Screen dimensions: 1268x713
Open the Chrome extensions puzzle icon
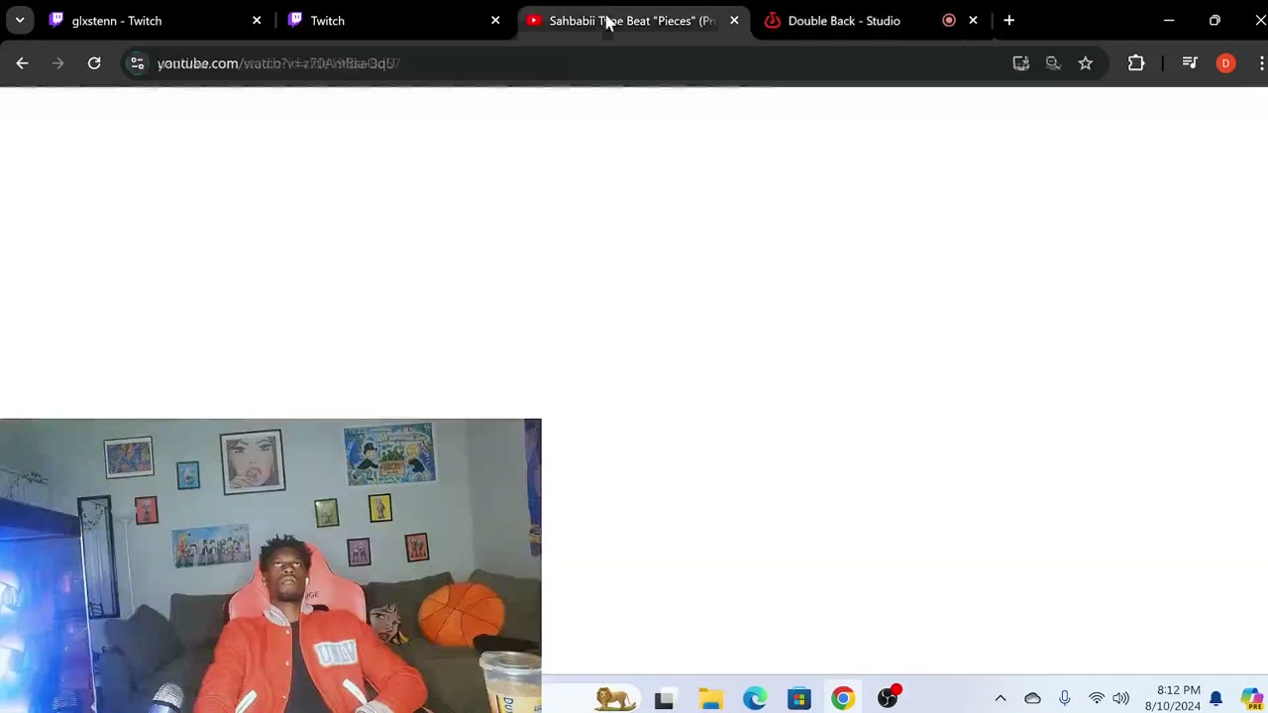point(1136,63)
